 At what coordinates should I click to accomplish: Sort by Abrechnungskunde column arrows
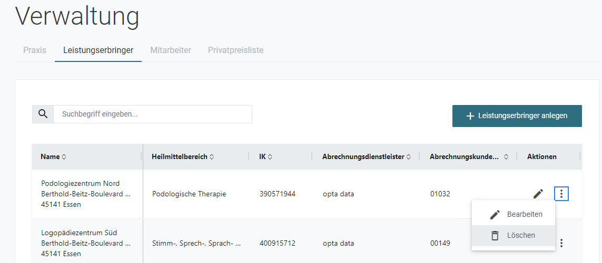pos(506,156)
